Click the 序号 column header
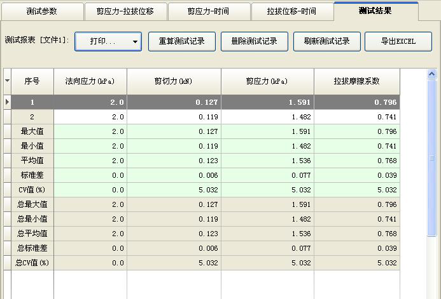Screen dimensions: 441x299 32,81
